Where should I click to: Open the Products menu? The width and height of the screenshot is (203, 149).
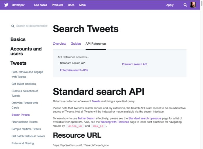[57, 5]
